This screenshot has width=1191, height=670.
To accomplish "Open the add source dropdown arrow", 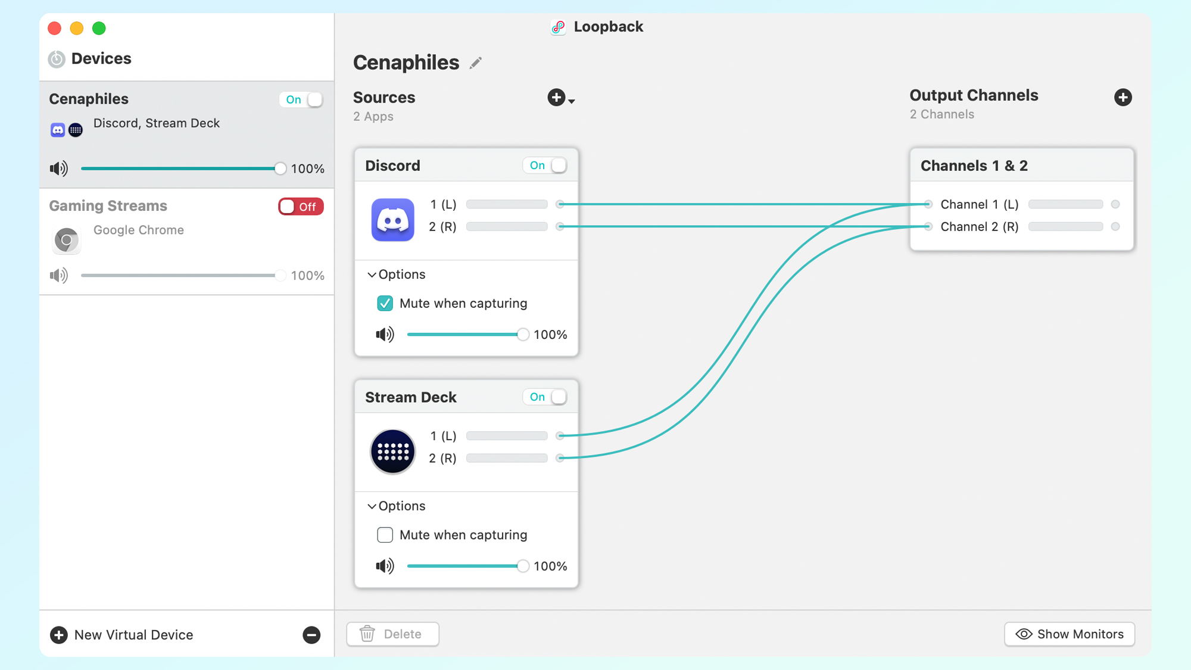I will (572, 101).
